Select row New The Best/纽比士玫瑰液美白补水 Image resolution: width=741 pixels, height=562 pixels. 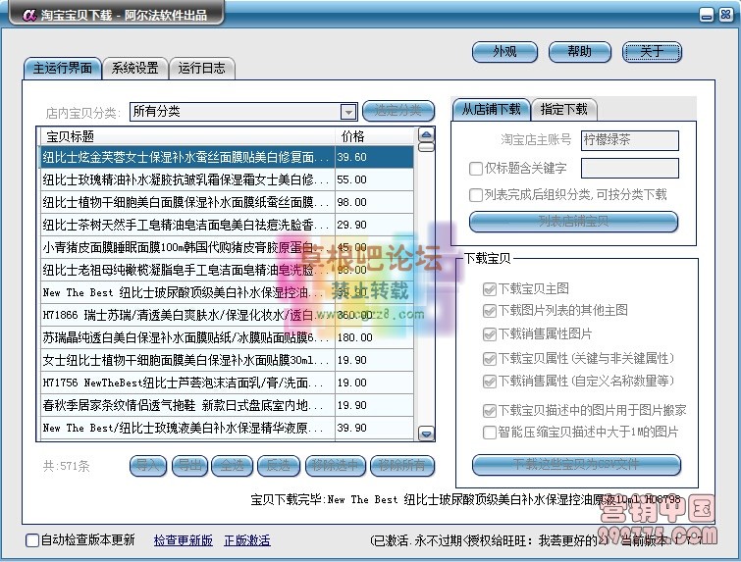[227, 428]
